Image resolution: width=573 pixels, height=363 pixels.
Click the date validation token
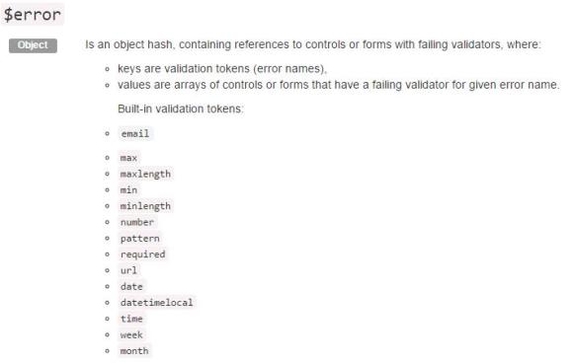point(131,286)
